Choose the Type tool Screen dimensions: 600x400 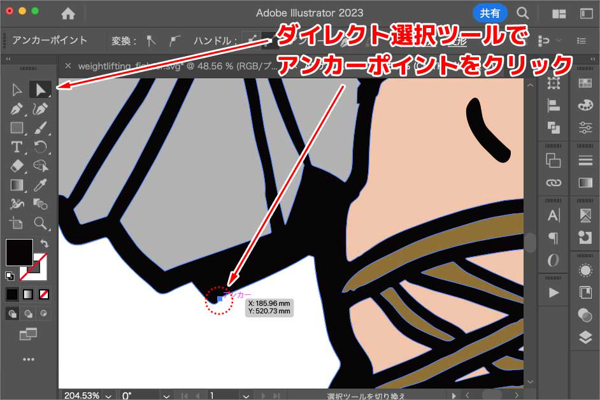click(x=17, y=147)
